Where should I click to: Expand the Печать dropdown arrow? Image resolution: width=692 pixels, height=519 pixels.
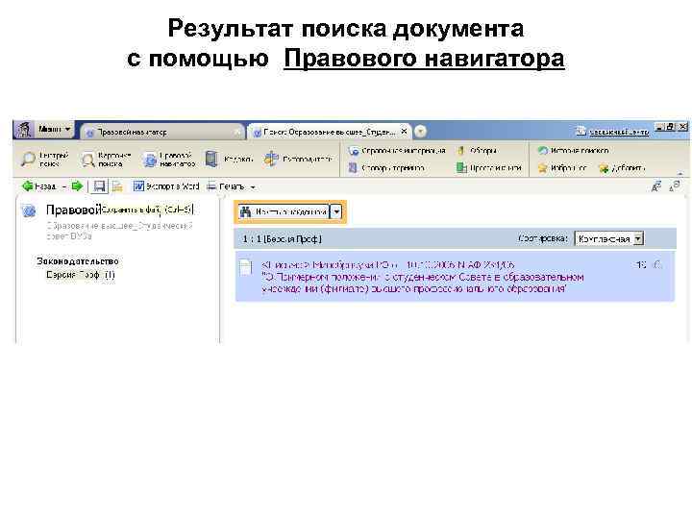253,187
